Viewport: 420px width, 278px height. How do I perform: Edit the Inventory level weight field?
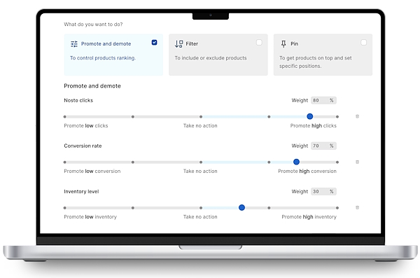click(x=323, y=191)
